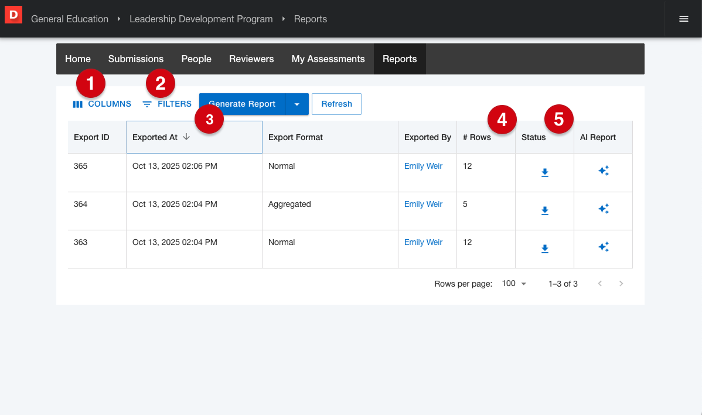Open Rows per page dropdown

[x=514, y=283]
